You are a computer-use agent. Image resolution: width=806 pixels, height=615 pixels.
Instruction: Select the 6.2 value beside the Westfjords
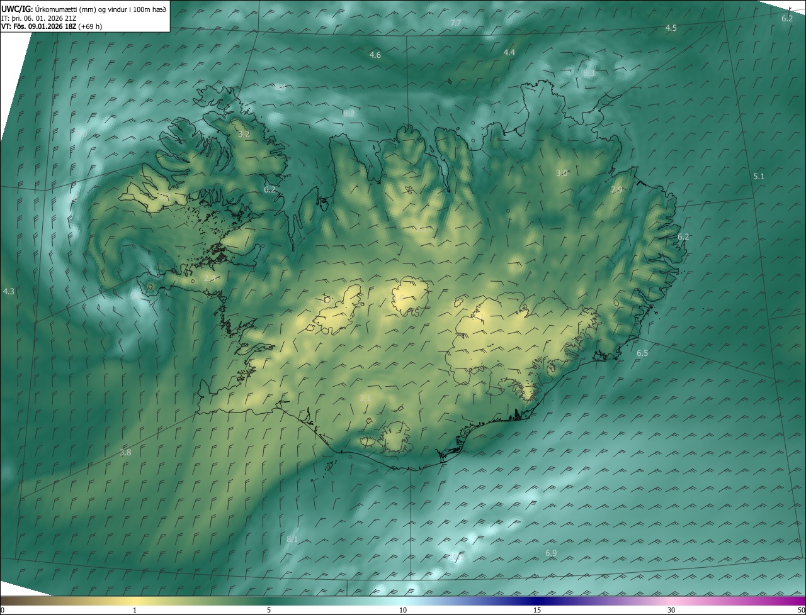pos(270,189)
